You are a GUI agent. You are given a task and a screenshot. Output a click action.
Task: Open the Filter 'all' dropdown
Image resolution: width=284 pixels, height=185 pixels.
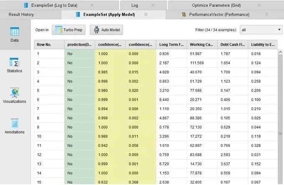(261, 30)
